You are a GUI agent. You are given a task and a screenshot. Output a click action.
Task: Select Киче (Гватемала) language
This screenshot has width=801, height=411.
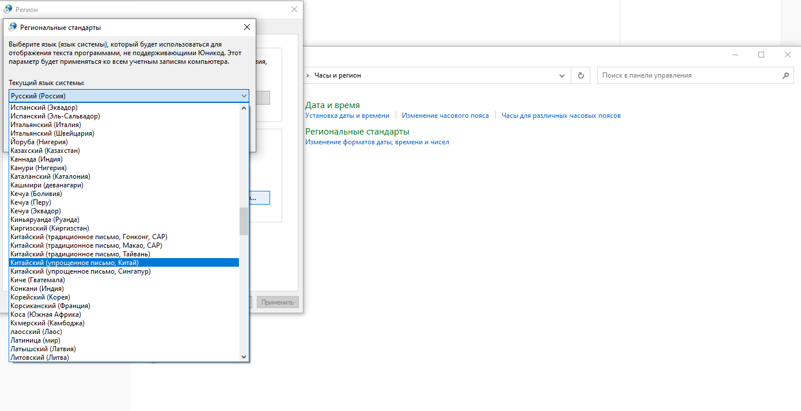[124, 280]
